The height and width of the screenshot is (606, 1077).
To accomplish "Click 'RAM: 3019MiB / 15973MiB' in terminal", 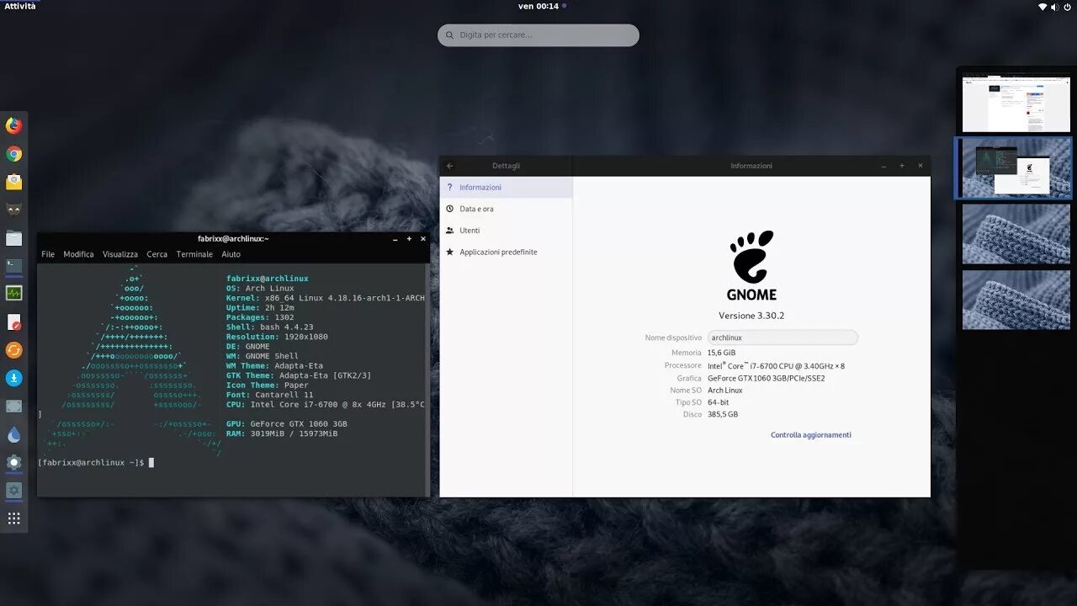I will (282, 433).
